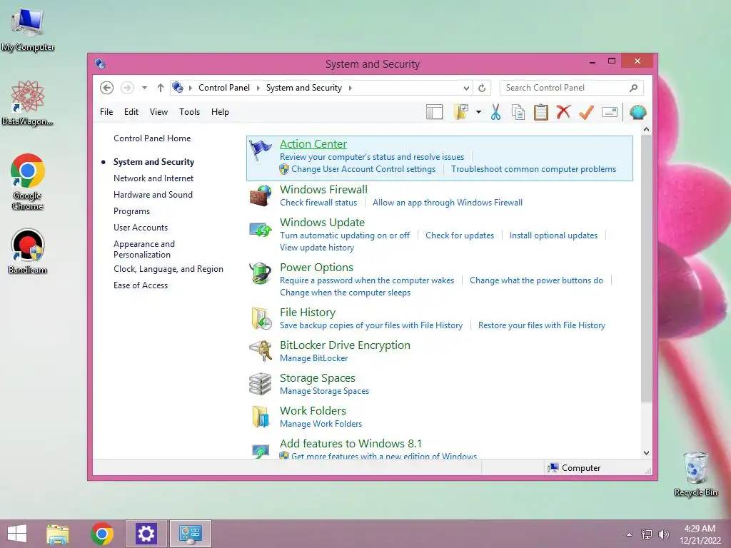
Task: Select Network and Internet in sidebar
Action: (153, 178)
